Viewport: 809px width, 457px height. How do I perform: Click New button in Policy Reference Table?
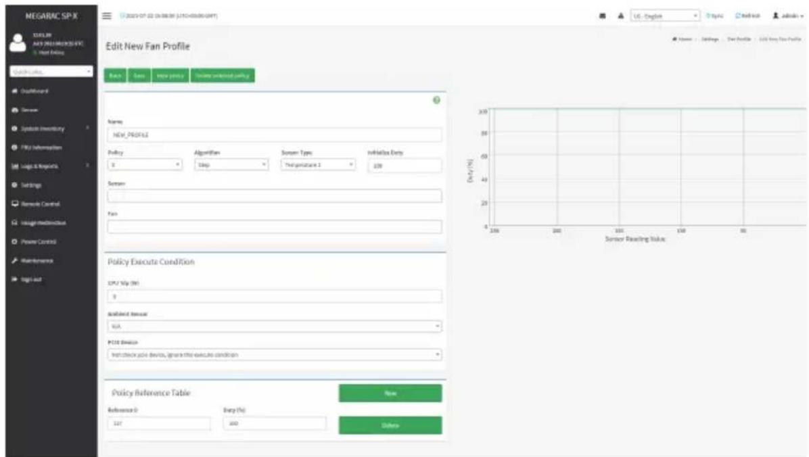click(x=390, y=393)
